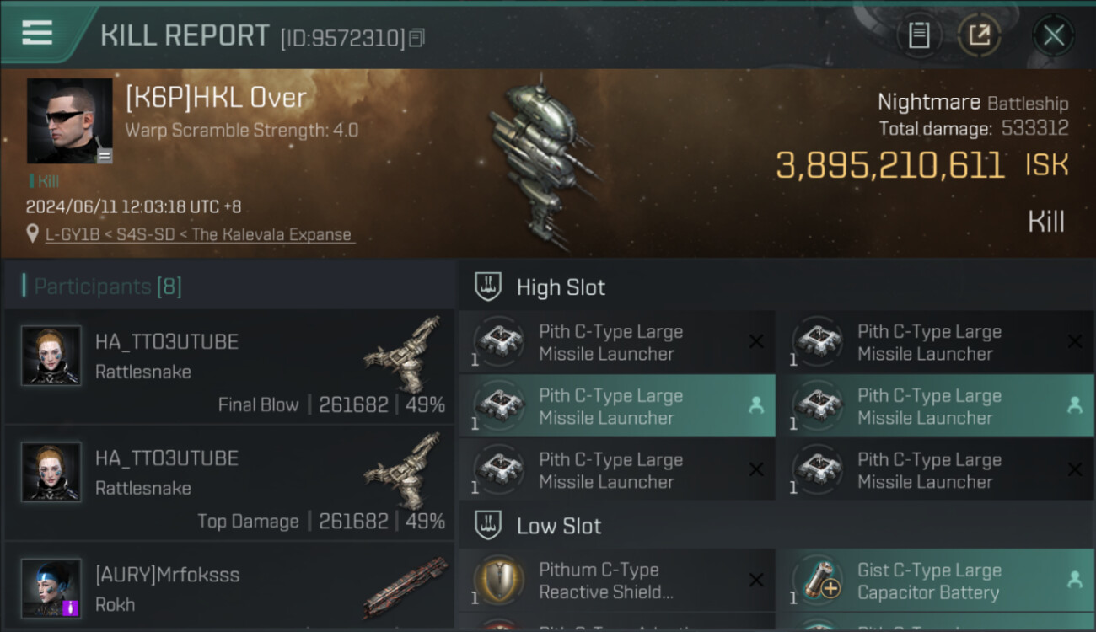The width and height of the screenshot is (1096, 632).
Task: Close the kill report with X icon
Action: [x=1053, y=35]
